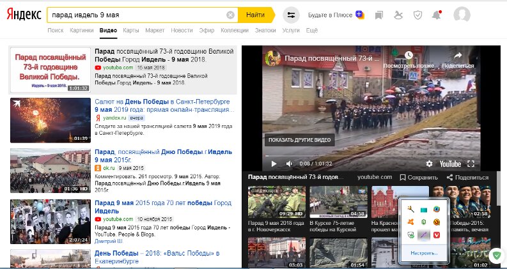Open the Yandex Plus badge icon
Image resolution: width=507 pixels, height=269 pixels.
pyautogui.click(x=359, y=15)
